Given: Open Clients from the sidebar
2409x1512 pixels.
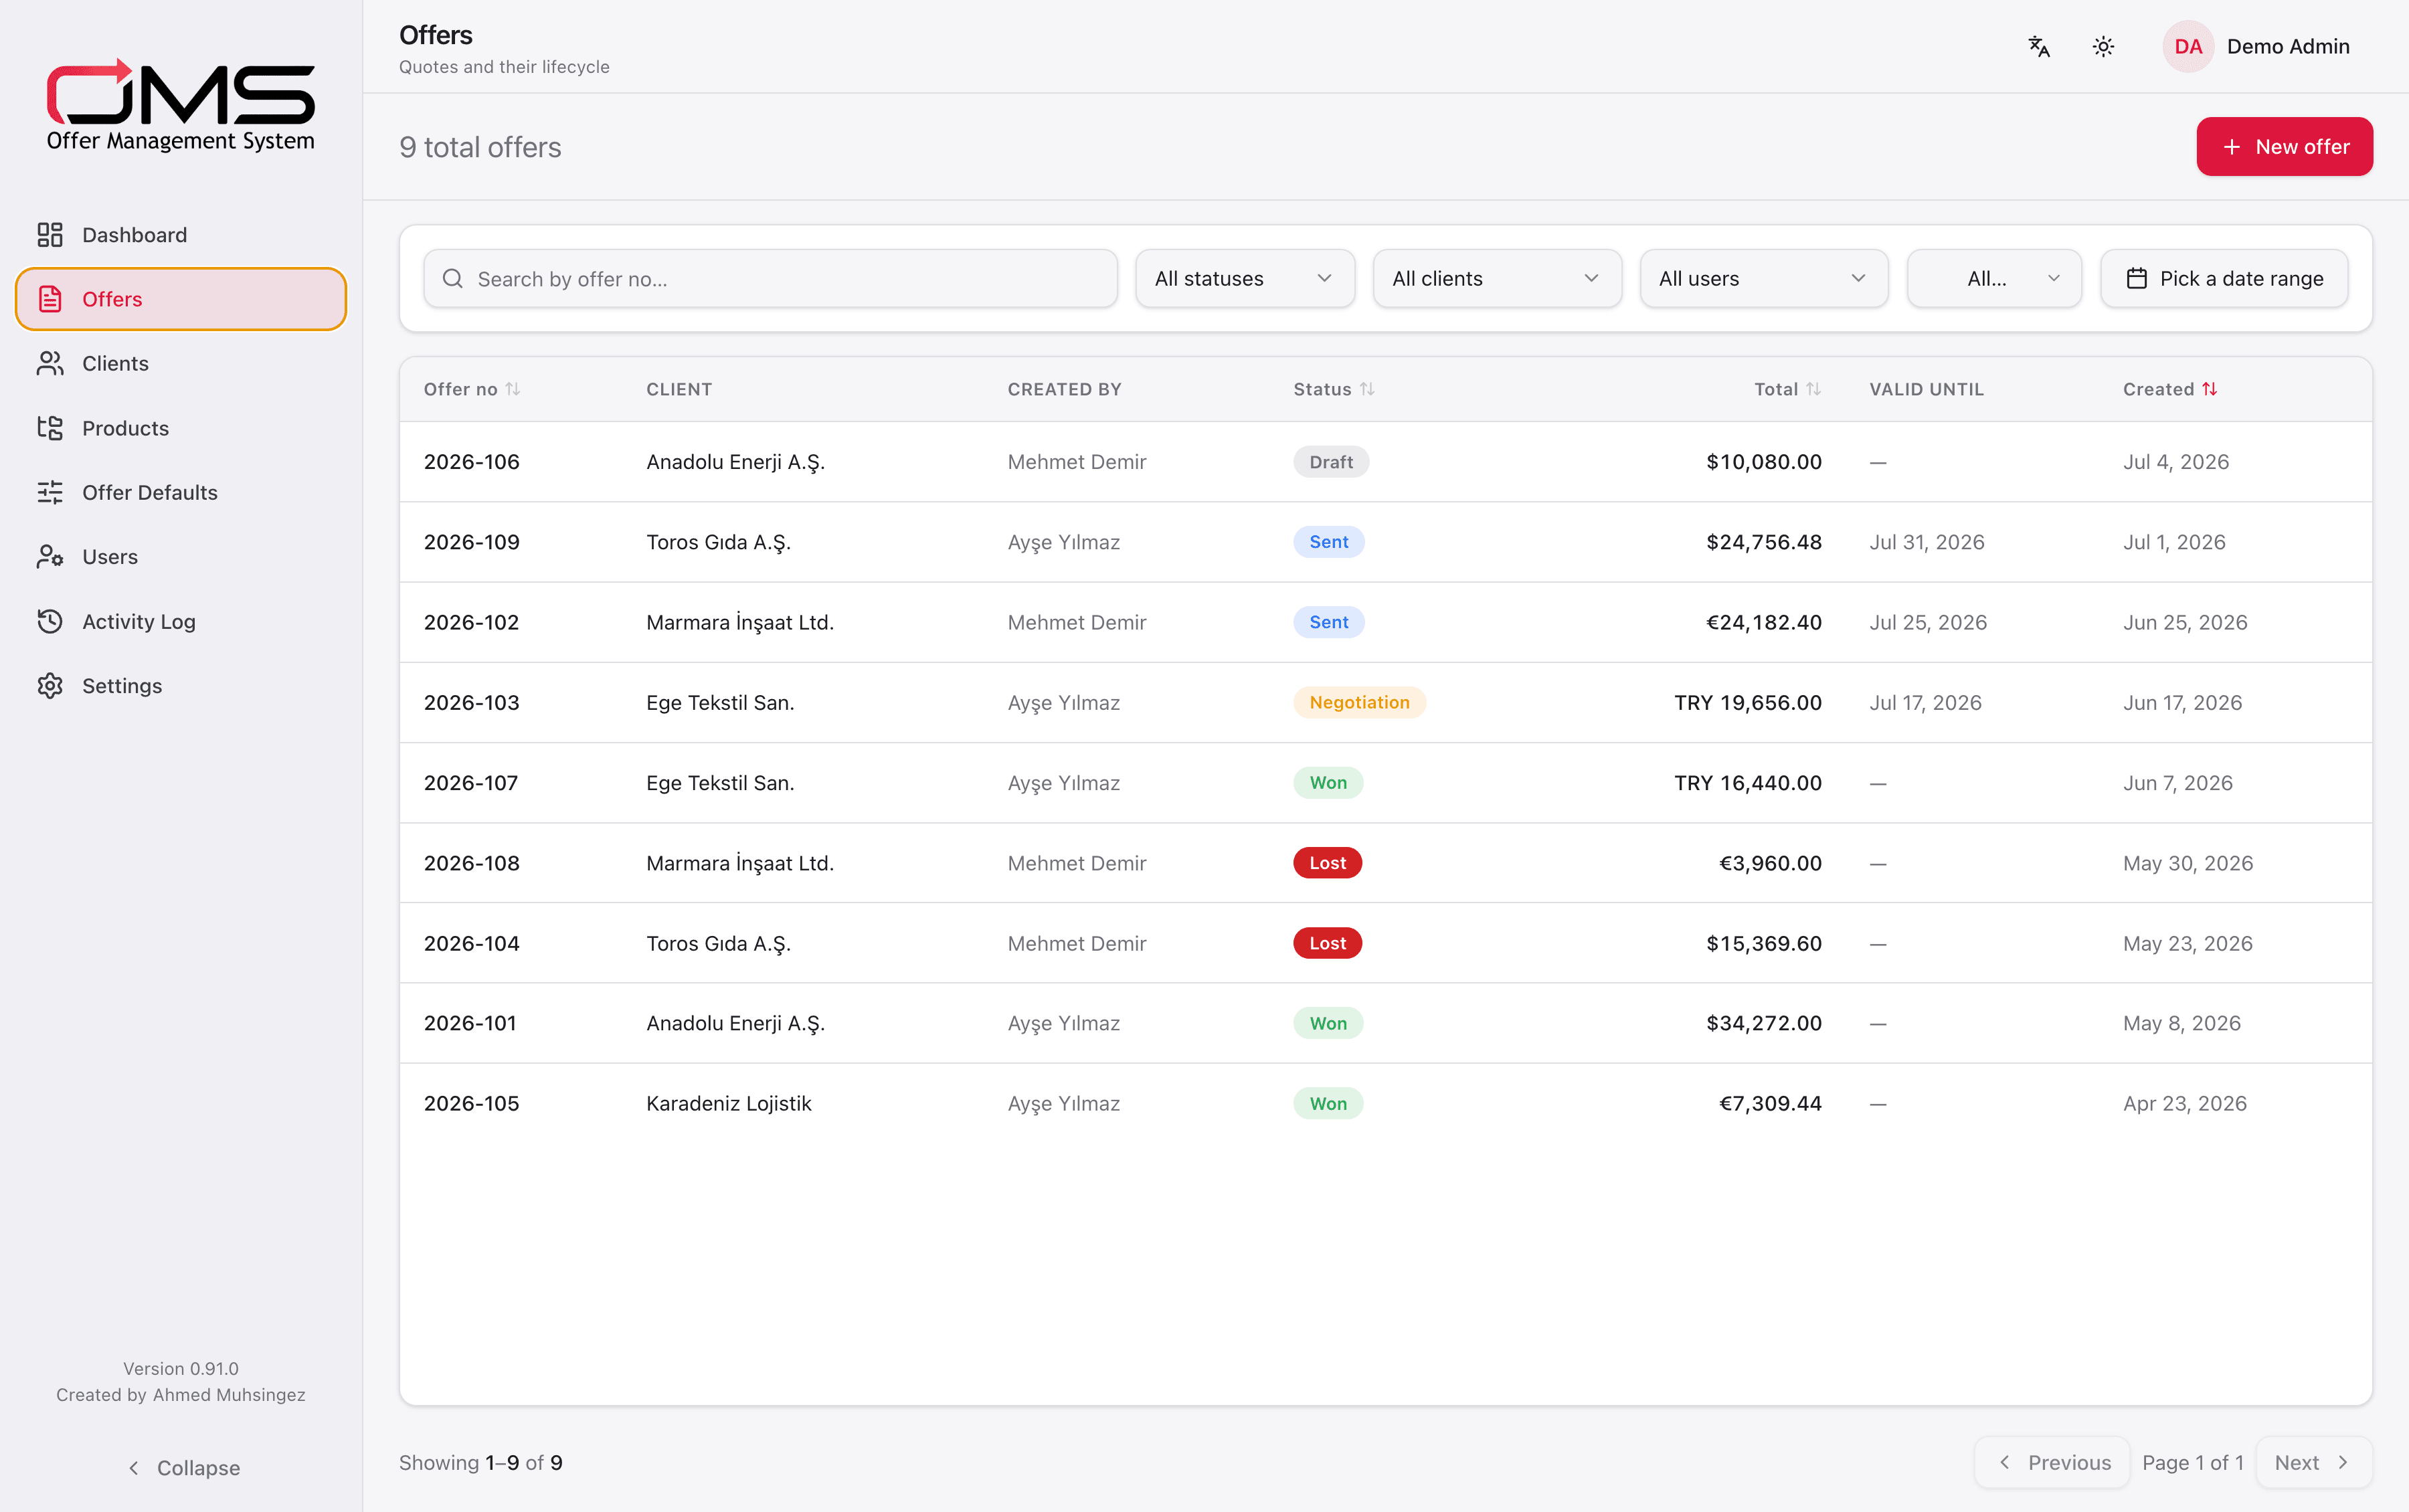Looking at the screenshot, I should pos(181,364).
